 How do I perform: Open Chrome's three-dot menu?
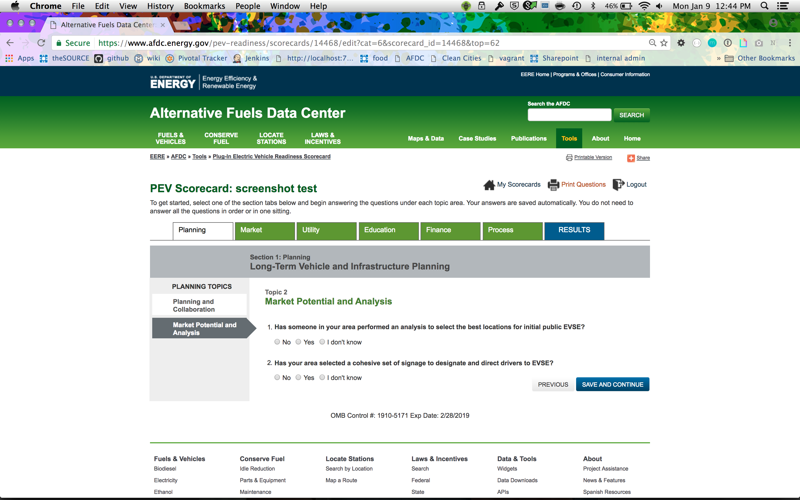pos(790,43)
